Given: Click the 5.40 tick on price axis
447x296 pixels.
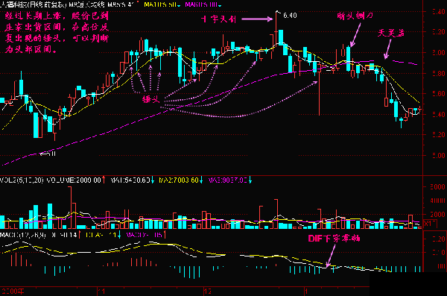Looking at the screenshot, I should pos(439,115).
